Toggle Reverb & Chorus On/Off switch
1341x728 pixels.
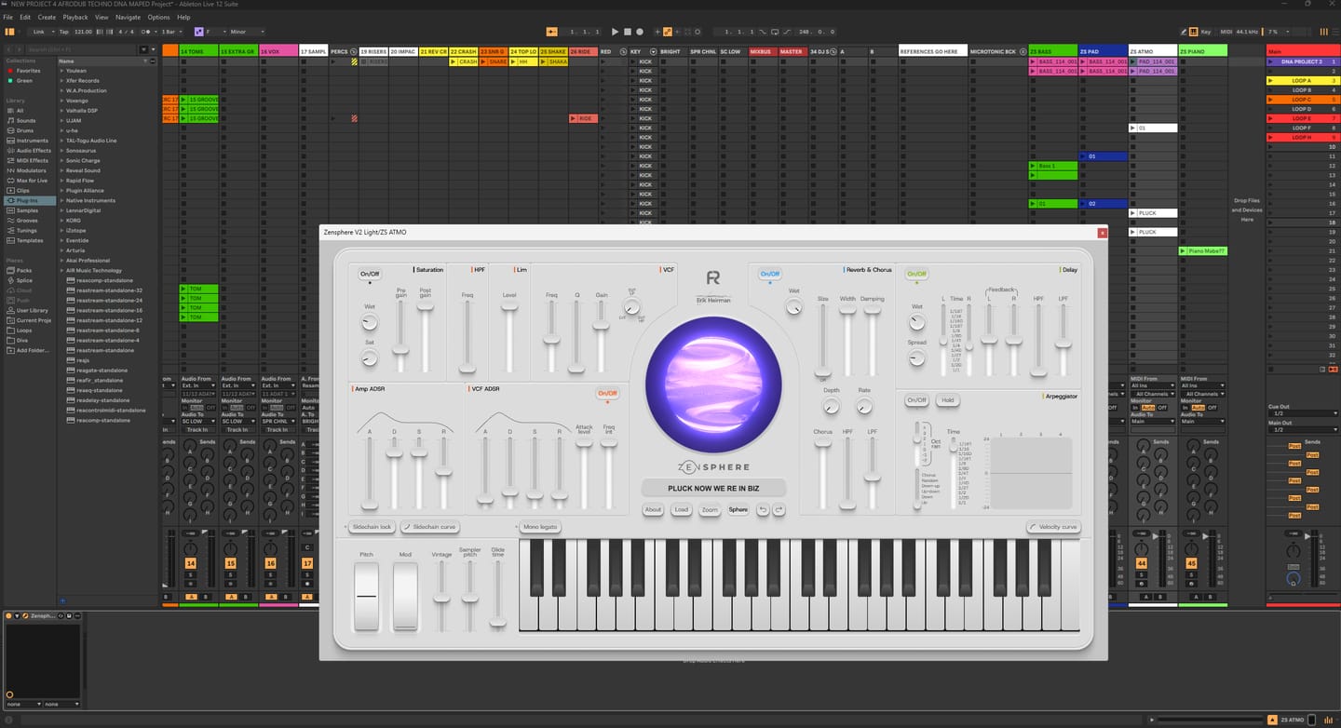pyautogui.click(x=769, y=274)
